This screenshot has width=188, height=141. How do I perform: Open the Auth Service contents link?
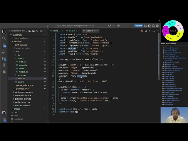click(x=168, y=74)
